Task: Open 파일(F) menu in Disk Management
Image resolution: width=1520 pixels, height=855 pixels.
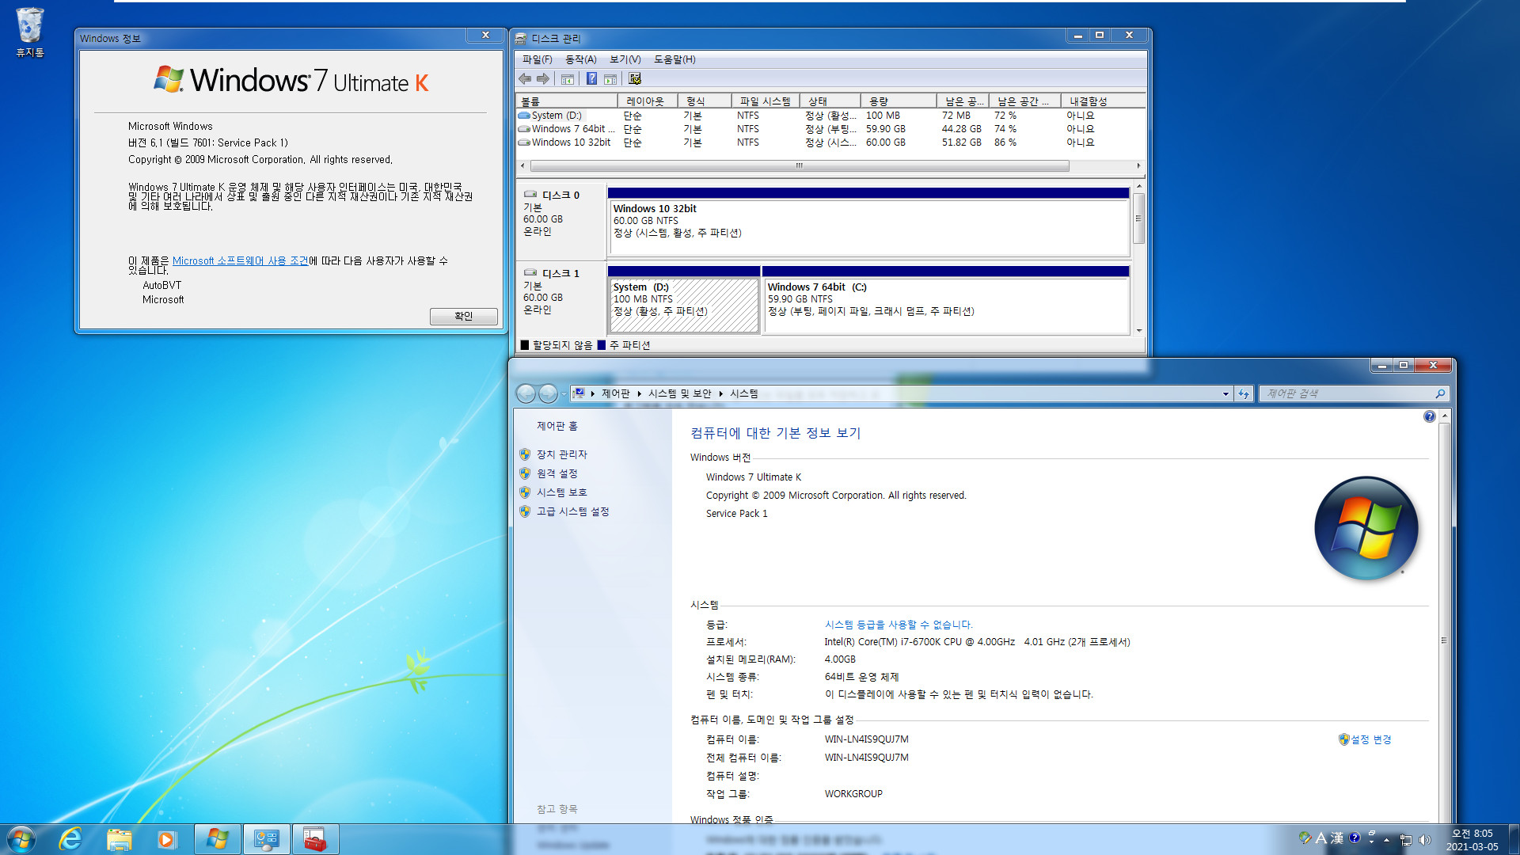Action: click(x=538, y=59)
